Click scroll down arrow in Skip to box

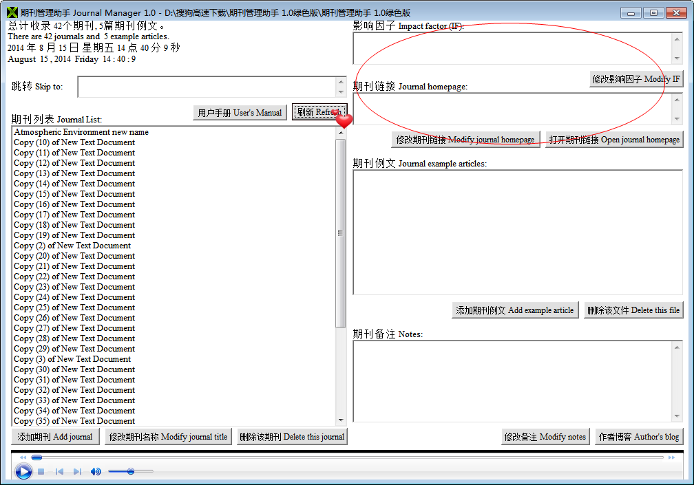click(341, 92)
